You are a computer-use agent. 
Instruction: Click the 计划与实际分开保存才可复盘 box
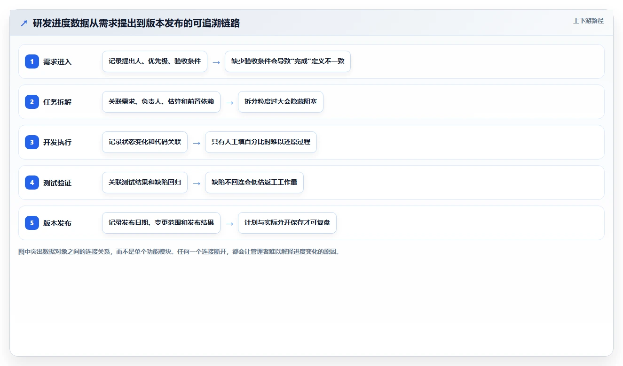[287, 223]
